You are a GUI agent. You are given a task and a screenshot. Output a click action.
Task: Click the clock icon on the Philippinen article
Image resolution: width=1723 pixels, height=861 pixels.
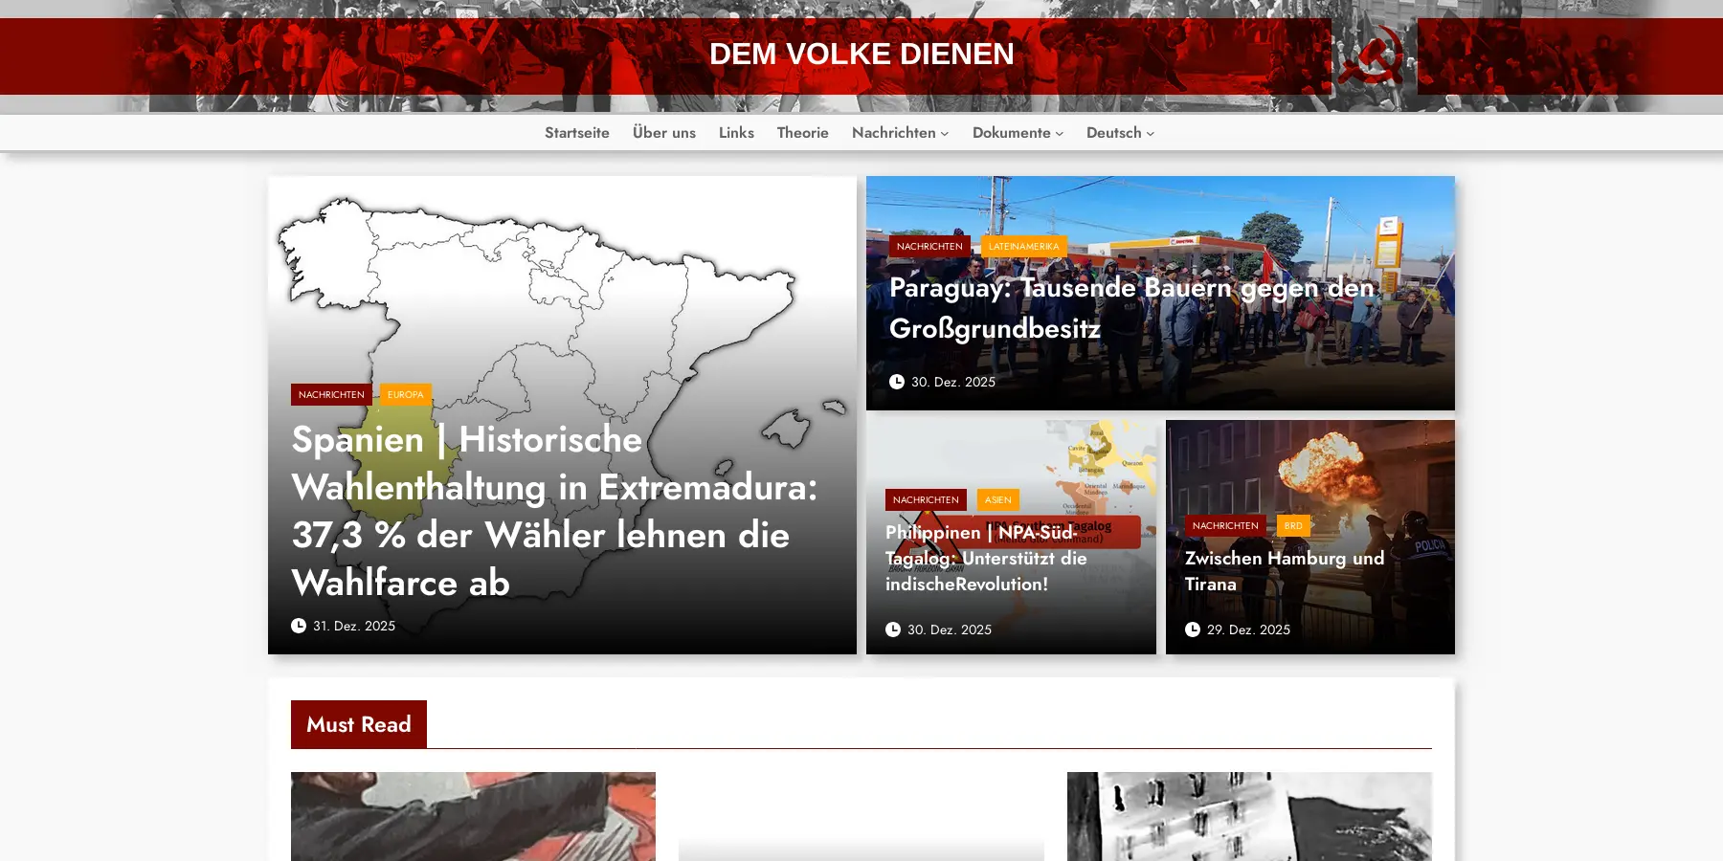click(893, 629)
